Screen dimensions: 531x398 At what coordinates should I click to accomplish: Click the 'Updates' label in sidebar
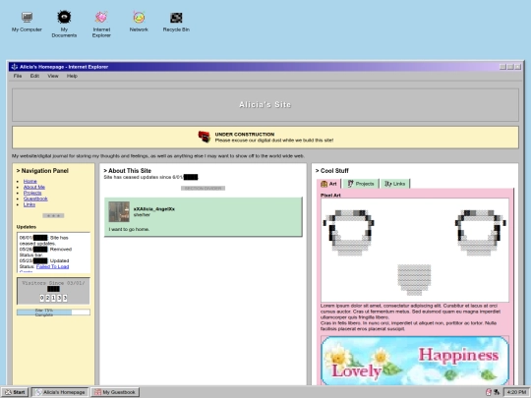(x=27, y=227)
